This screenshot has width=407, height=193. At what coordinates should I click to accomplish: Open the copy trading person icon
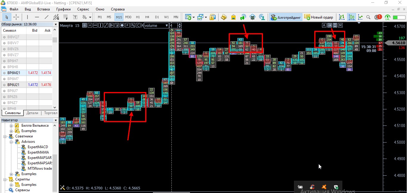pyautogui.click(x=262, y=17)
